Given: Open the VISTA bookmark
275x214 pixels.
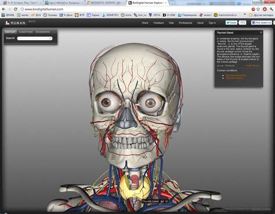Looking at the screenshot, I should tap(154, 15).
